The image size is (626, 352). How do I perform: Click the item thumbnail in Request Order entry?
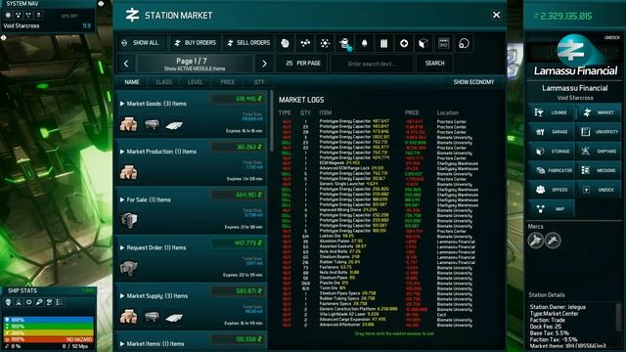coord(129,268)
